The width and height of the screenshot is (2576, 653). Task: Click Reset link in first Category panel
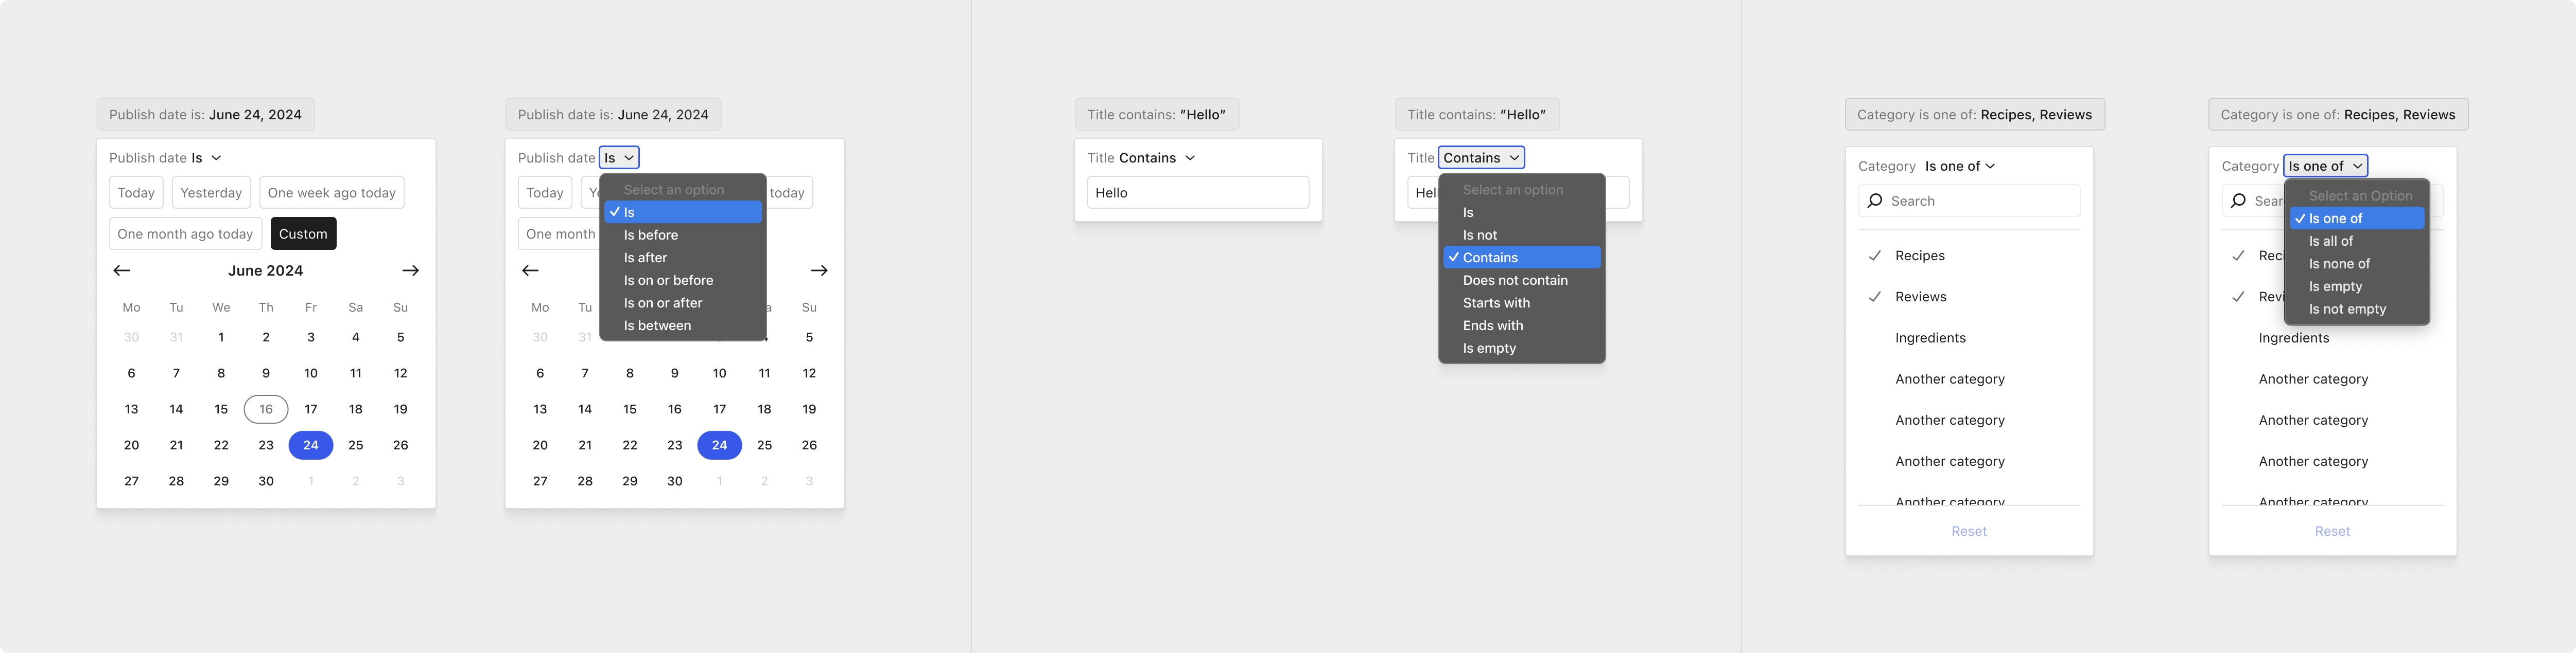1968,531
